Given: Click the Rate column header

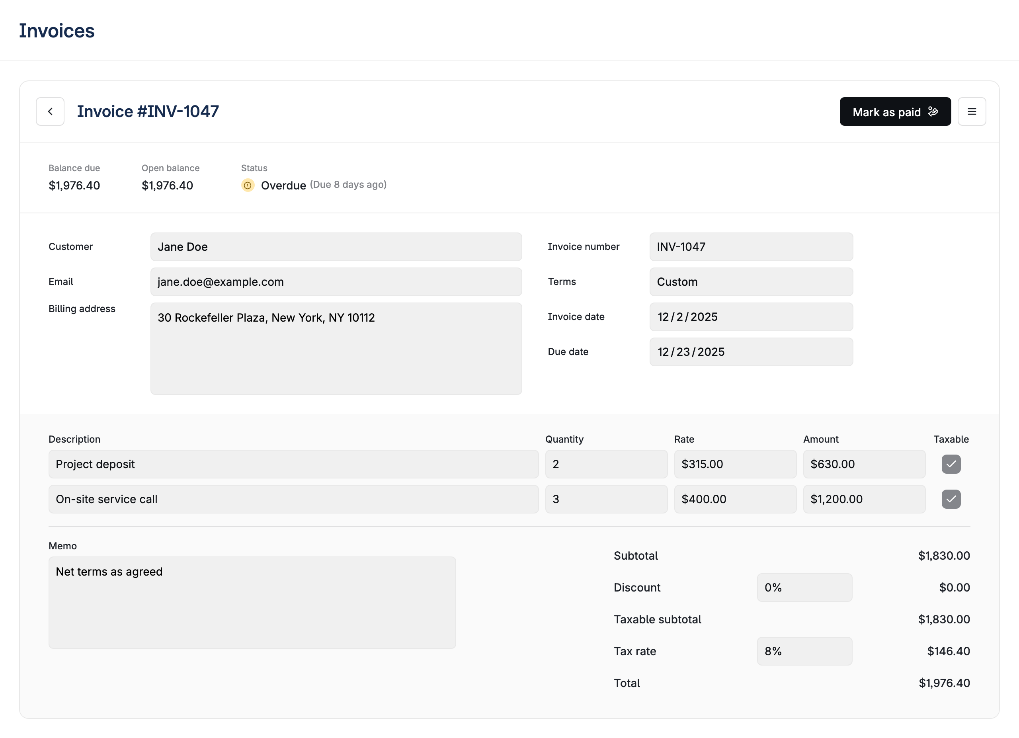Looking at the screenshot, I should pos(684,439).
